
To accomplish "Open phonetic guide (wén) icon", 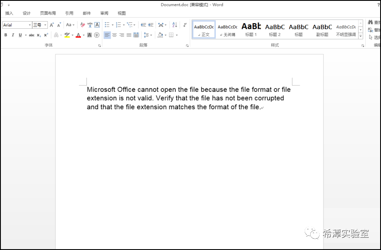I will tap(90, 25).
